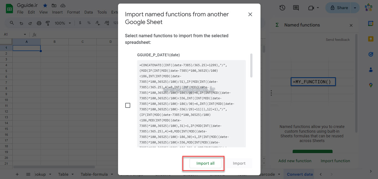The height and width of the screenshot is (179, 378).
Task: Open the Share button dropdown arrow
Action: (x=355, y=8)
